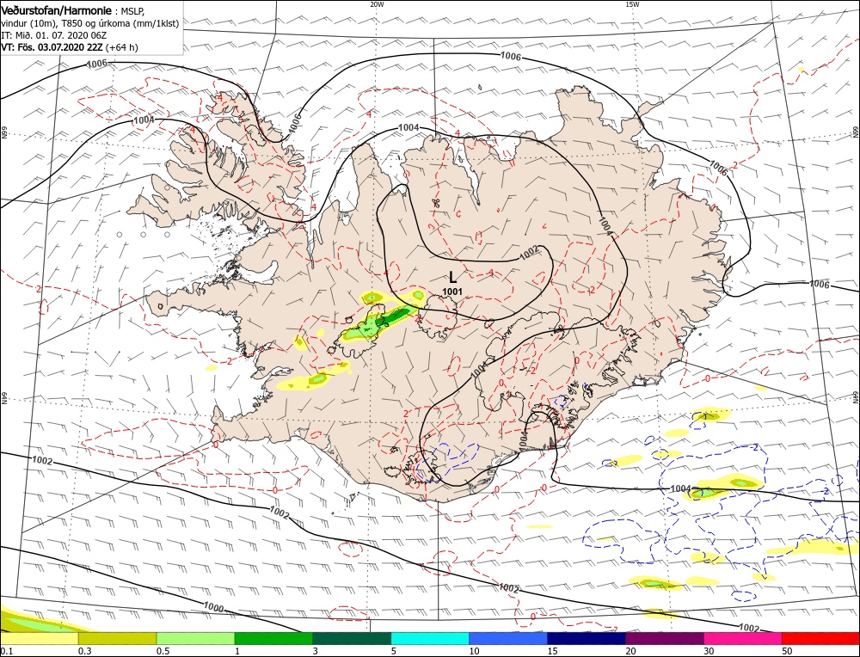Click the light green 0.5 legend swatch
The width and height of the screenshot is (860, 657).
pyautogui.click(x=196, y=638)
